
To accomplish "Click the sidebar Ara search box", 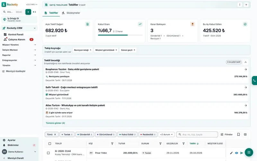I will coord(13,12).
